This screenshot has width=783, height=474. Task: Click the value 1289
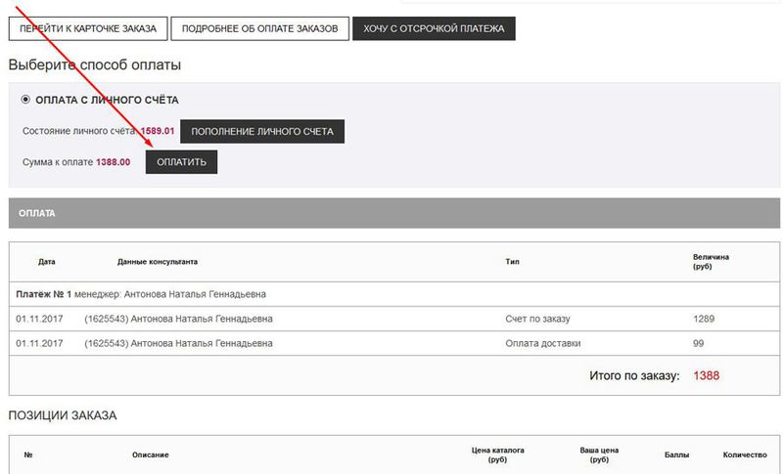[x=704, y=319]
